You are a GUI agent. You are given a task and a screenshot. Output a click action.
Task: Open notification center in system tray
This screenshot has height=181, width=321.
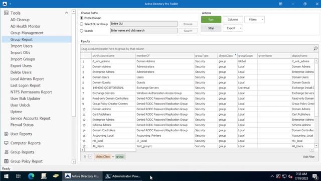click(315, 176)
